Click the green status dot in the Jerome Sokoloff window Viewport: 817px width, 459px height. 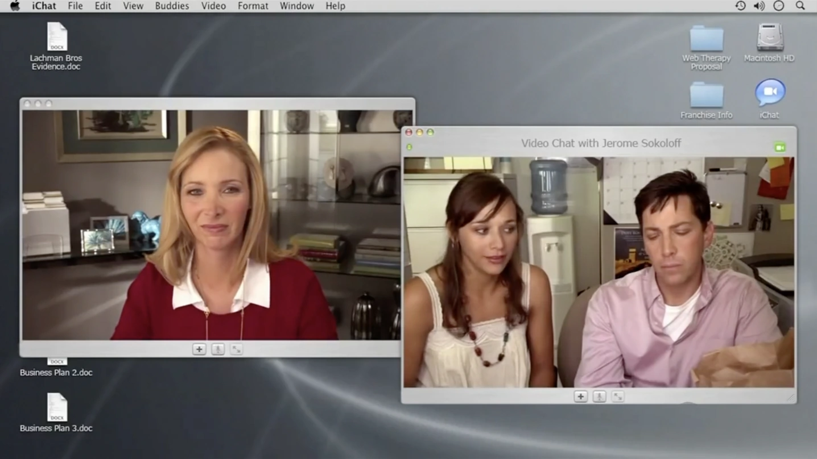409,147
